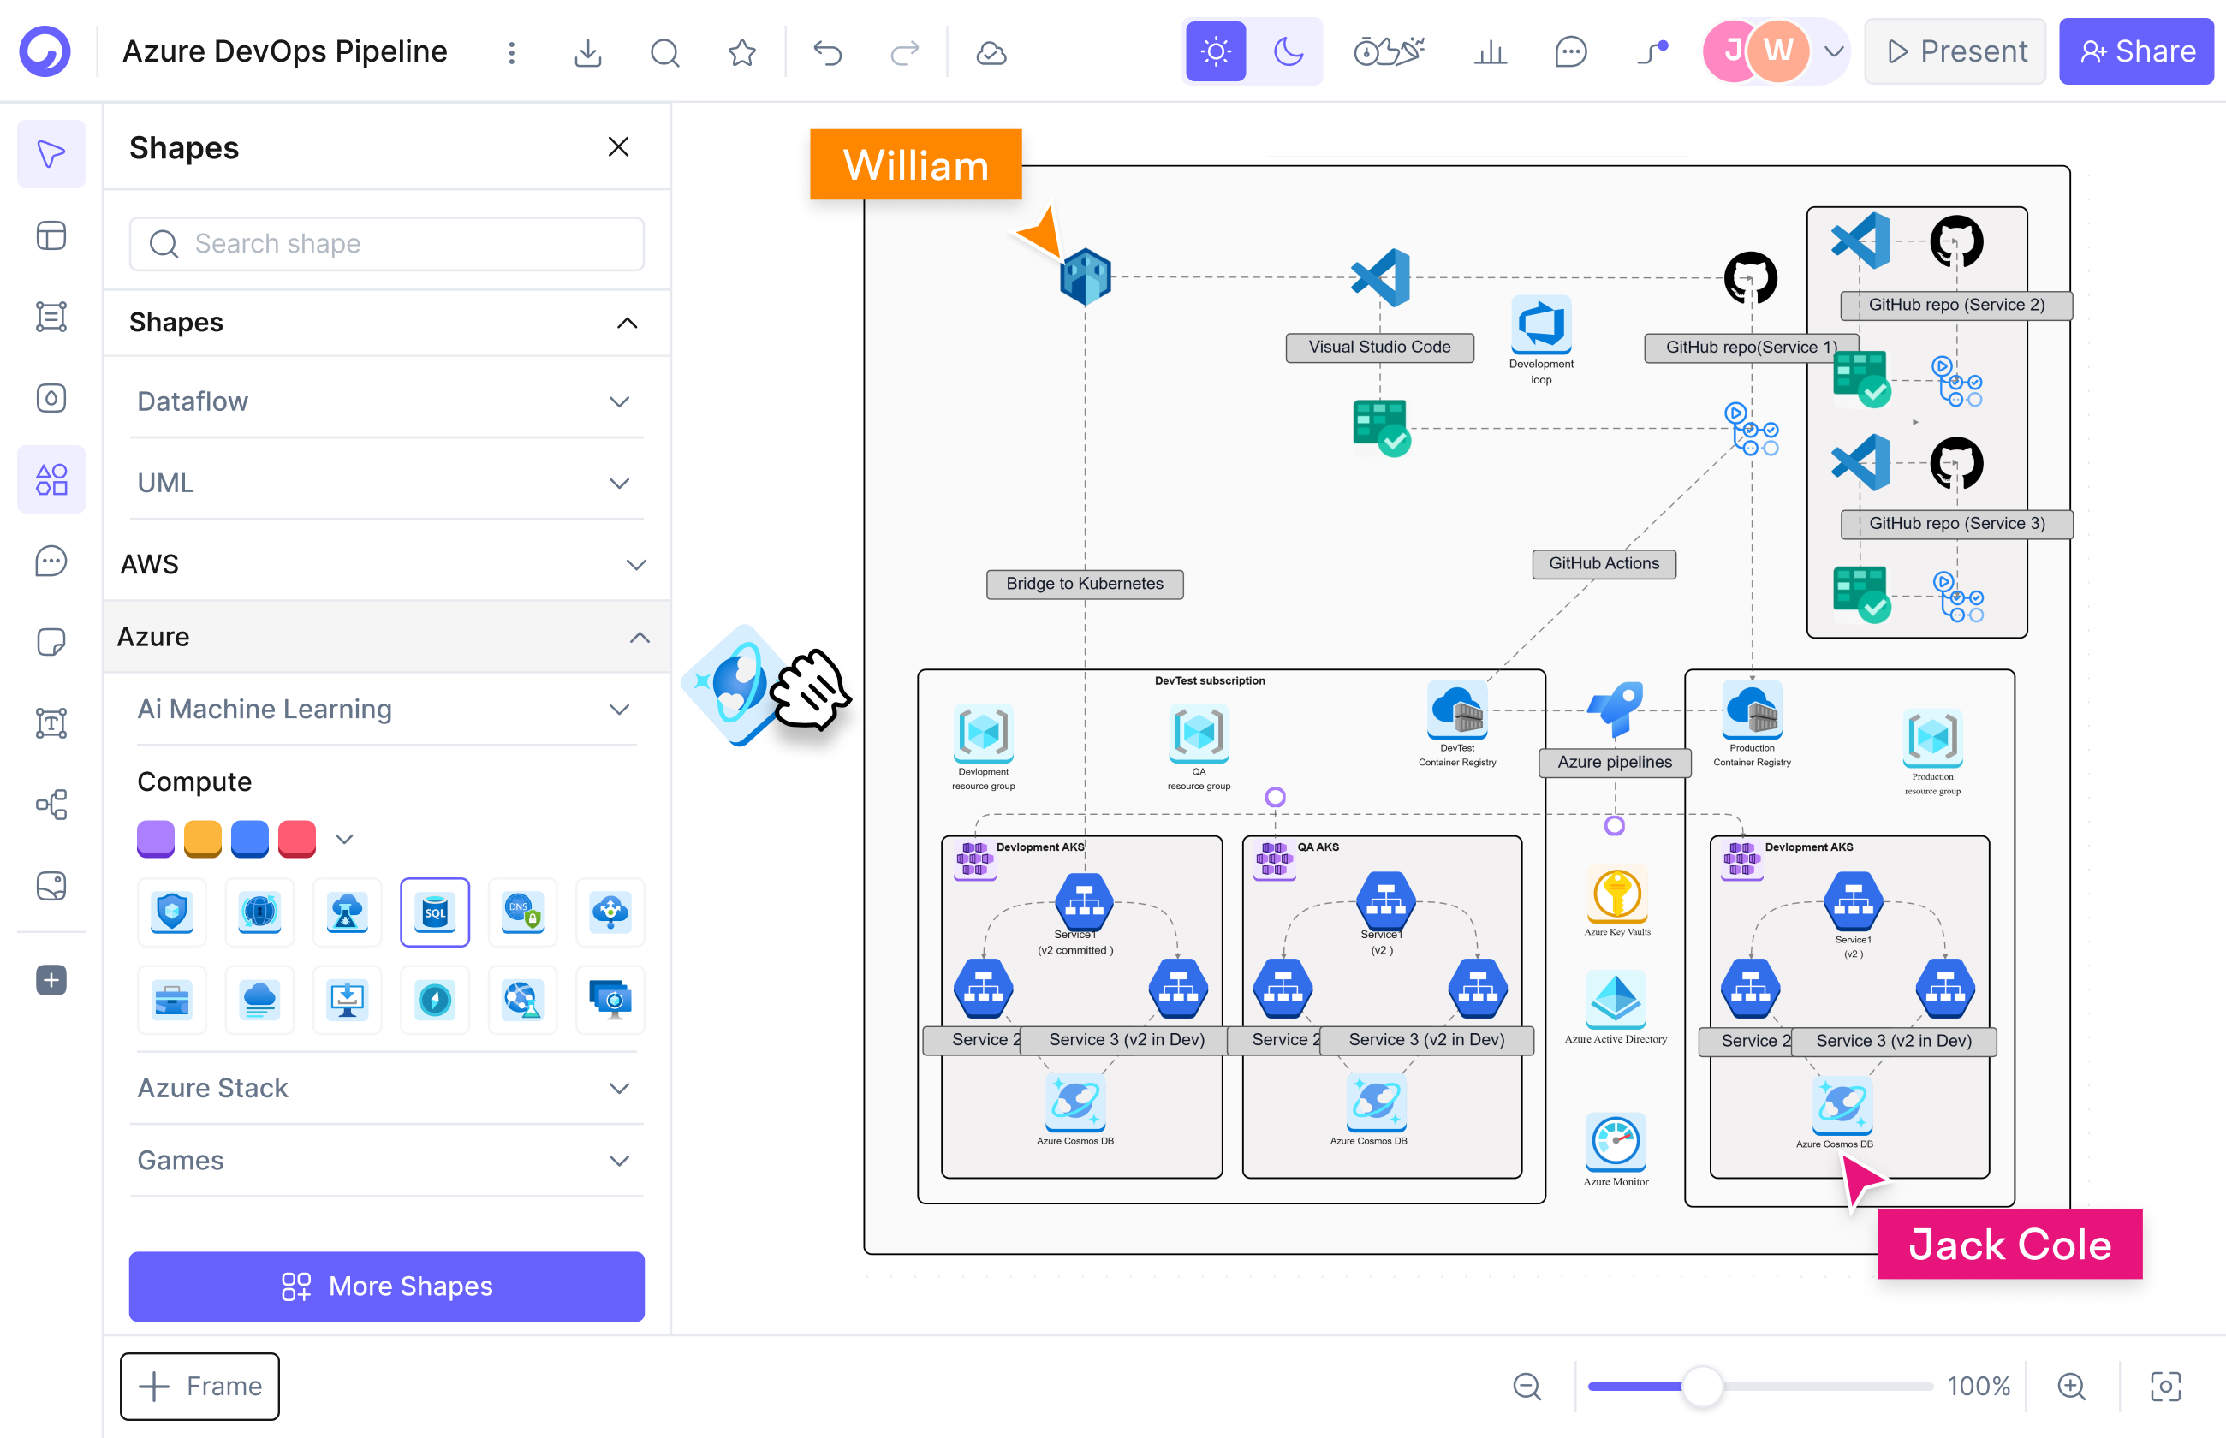Select the DNS lock shape in Compute grid

click(x=523, y=912)
